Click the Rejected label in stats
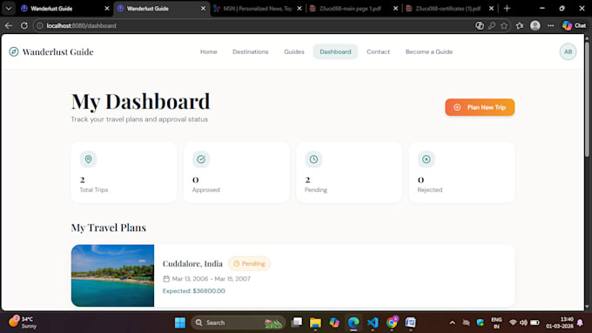The height and width of the screenshot is (333, 592). pyautogui.click(x=430, y=190)
